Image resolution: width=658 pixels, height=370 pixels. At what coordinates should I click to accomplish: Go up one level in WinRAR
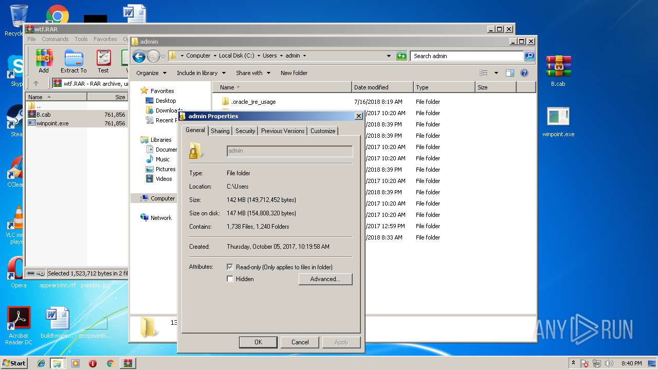click(36, 83)
